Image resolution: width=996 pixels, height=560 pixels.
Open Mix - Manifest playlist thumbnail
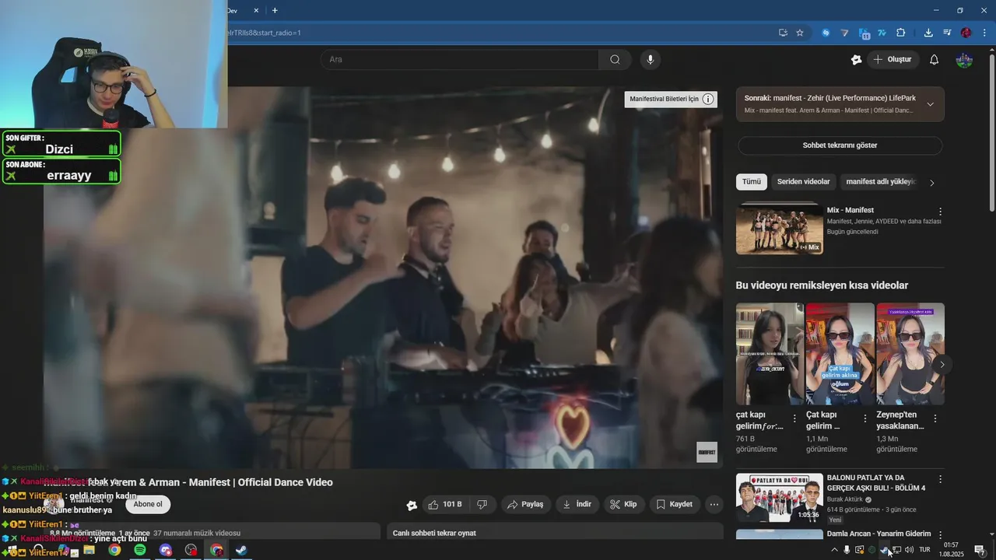click(780, 229)
